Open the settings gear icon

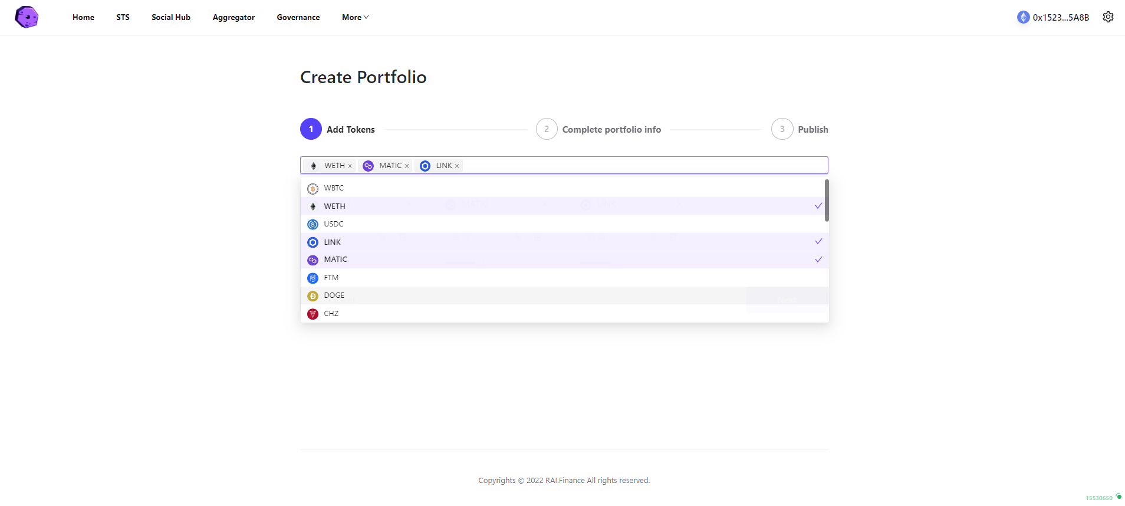[x=1108, y=17]
